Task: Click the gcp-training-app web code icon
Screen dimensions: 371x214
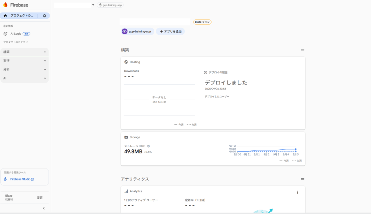Action: pos(125,31)
